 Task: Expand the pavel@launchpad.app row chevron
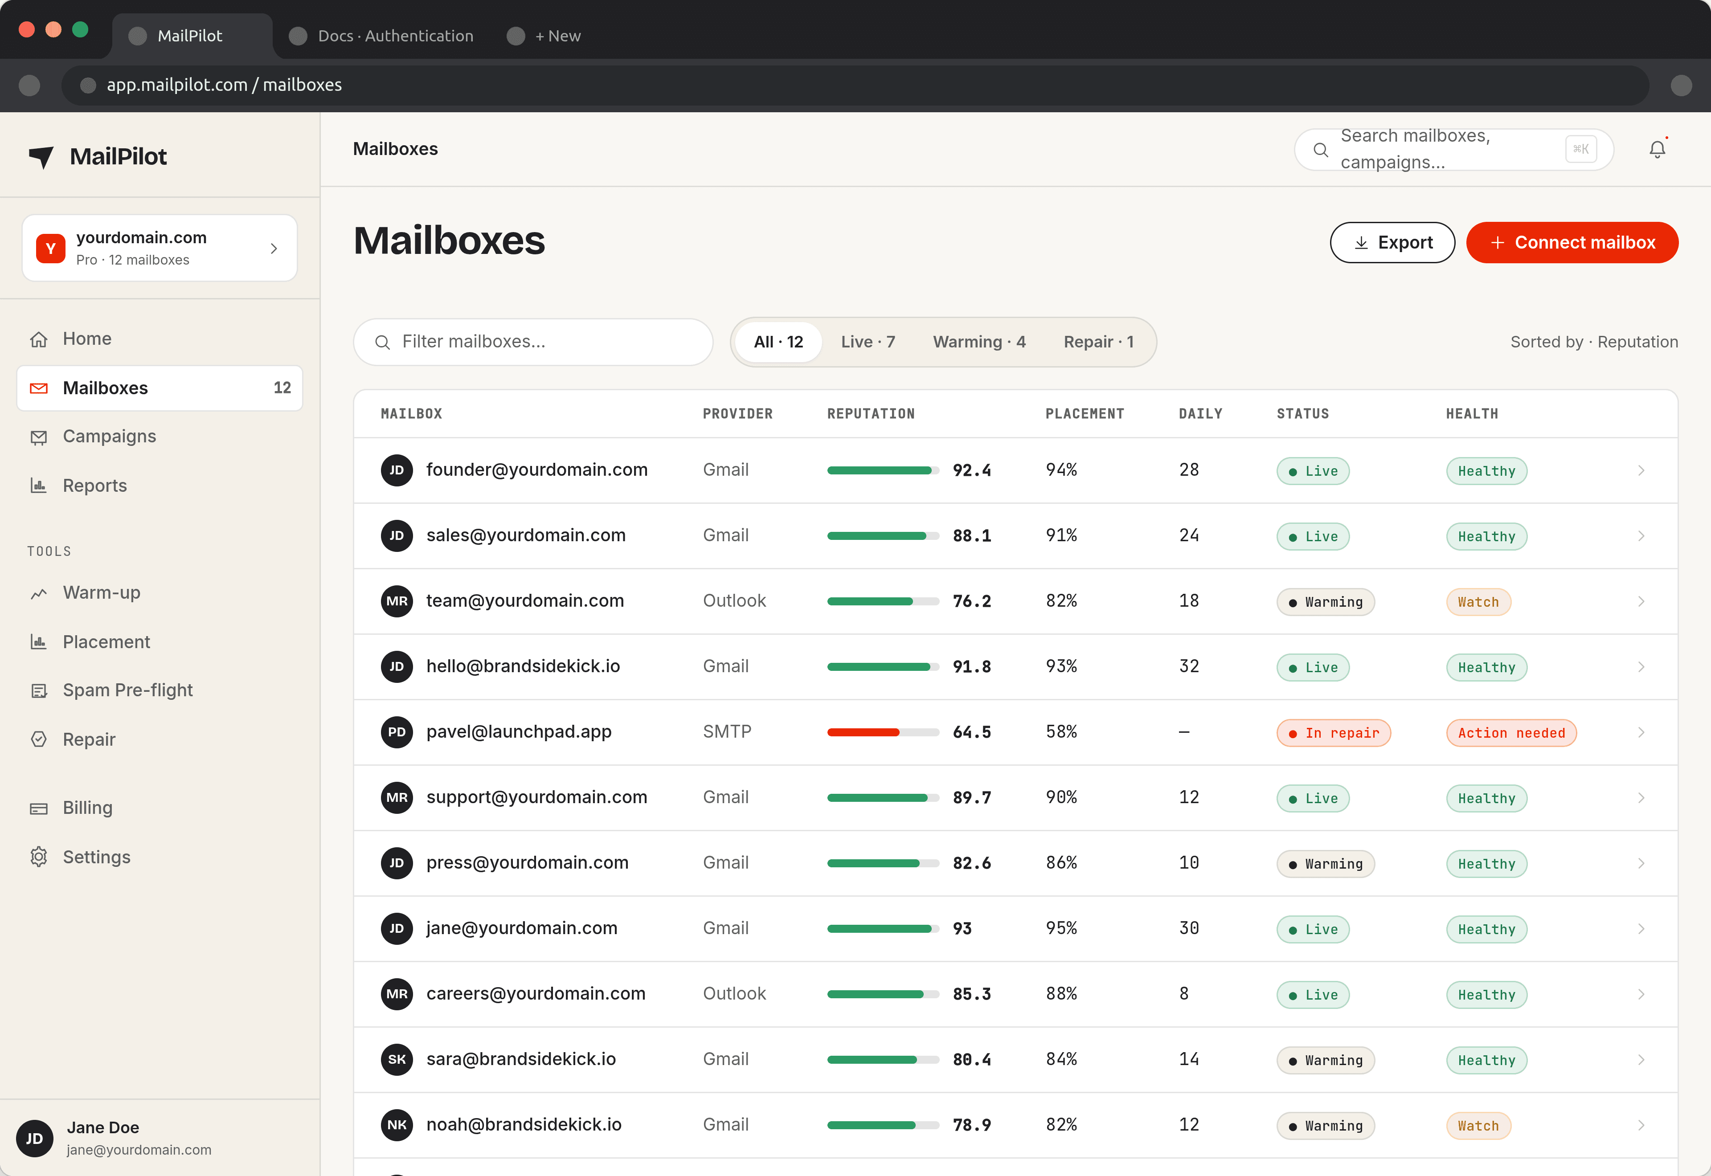[x=1641, y=732]
